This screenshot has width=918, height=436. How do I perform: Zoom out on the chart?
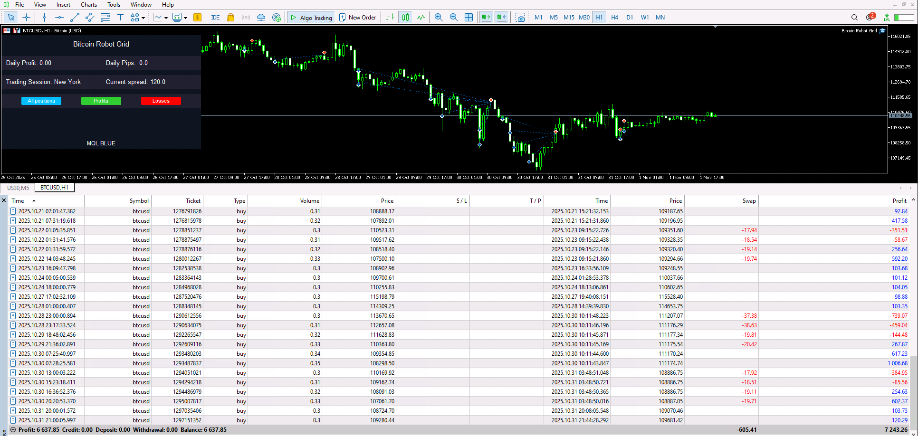click(454, 18)
